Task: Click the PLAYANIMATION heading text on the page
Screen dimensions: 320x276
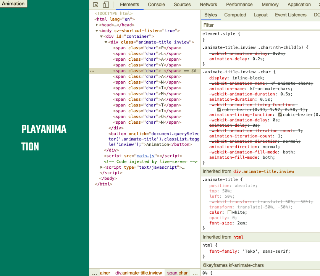Action: 44,138
